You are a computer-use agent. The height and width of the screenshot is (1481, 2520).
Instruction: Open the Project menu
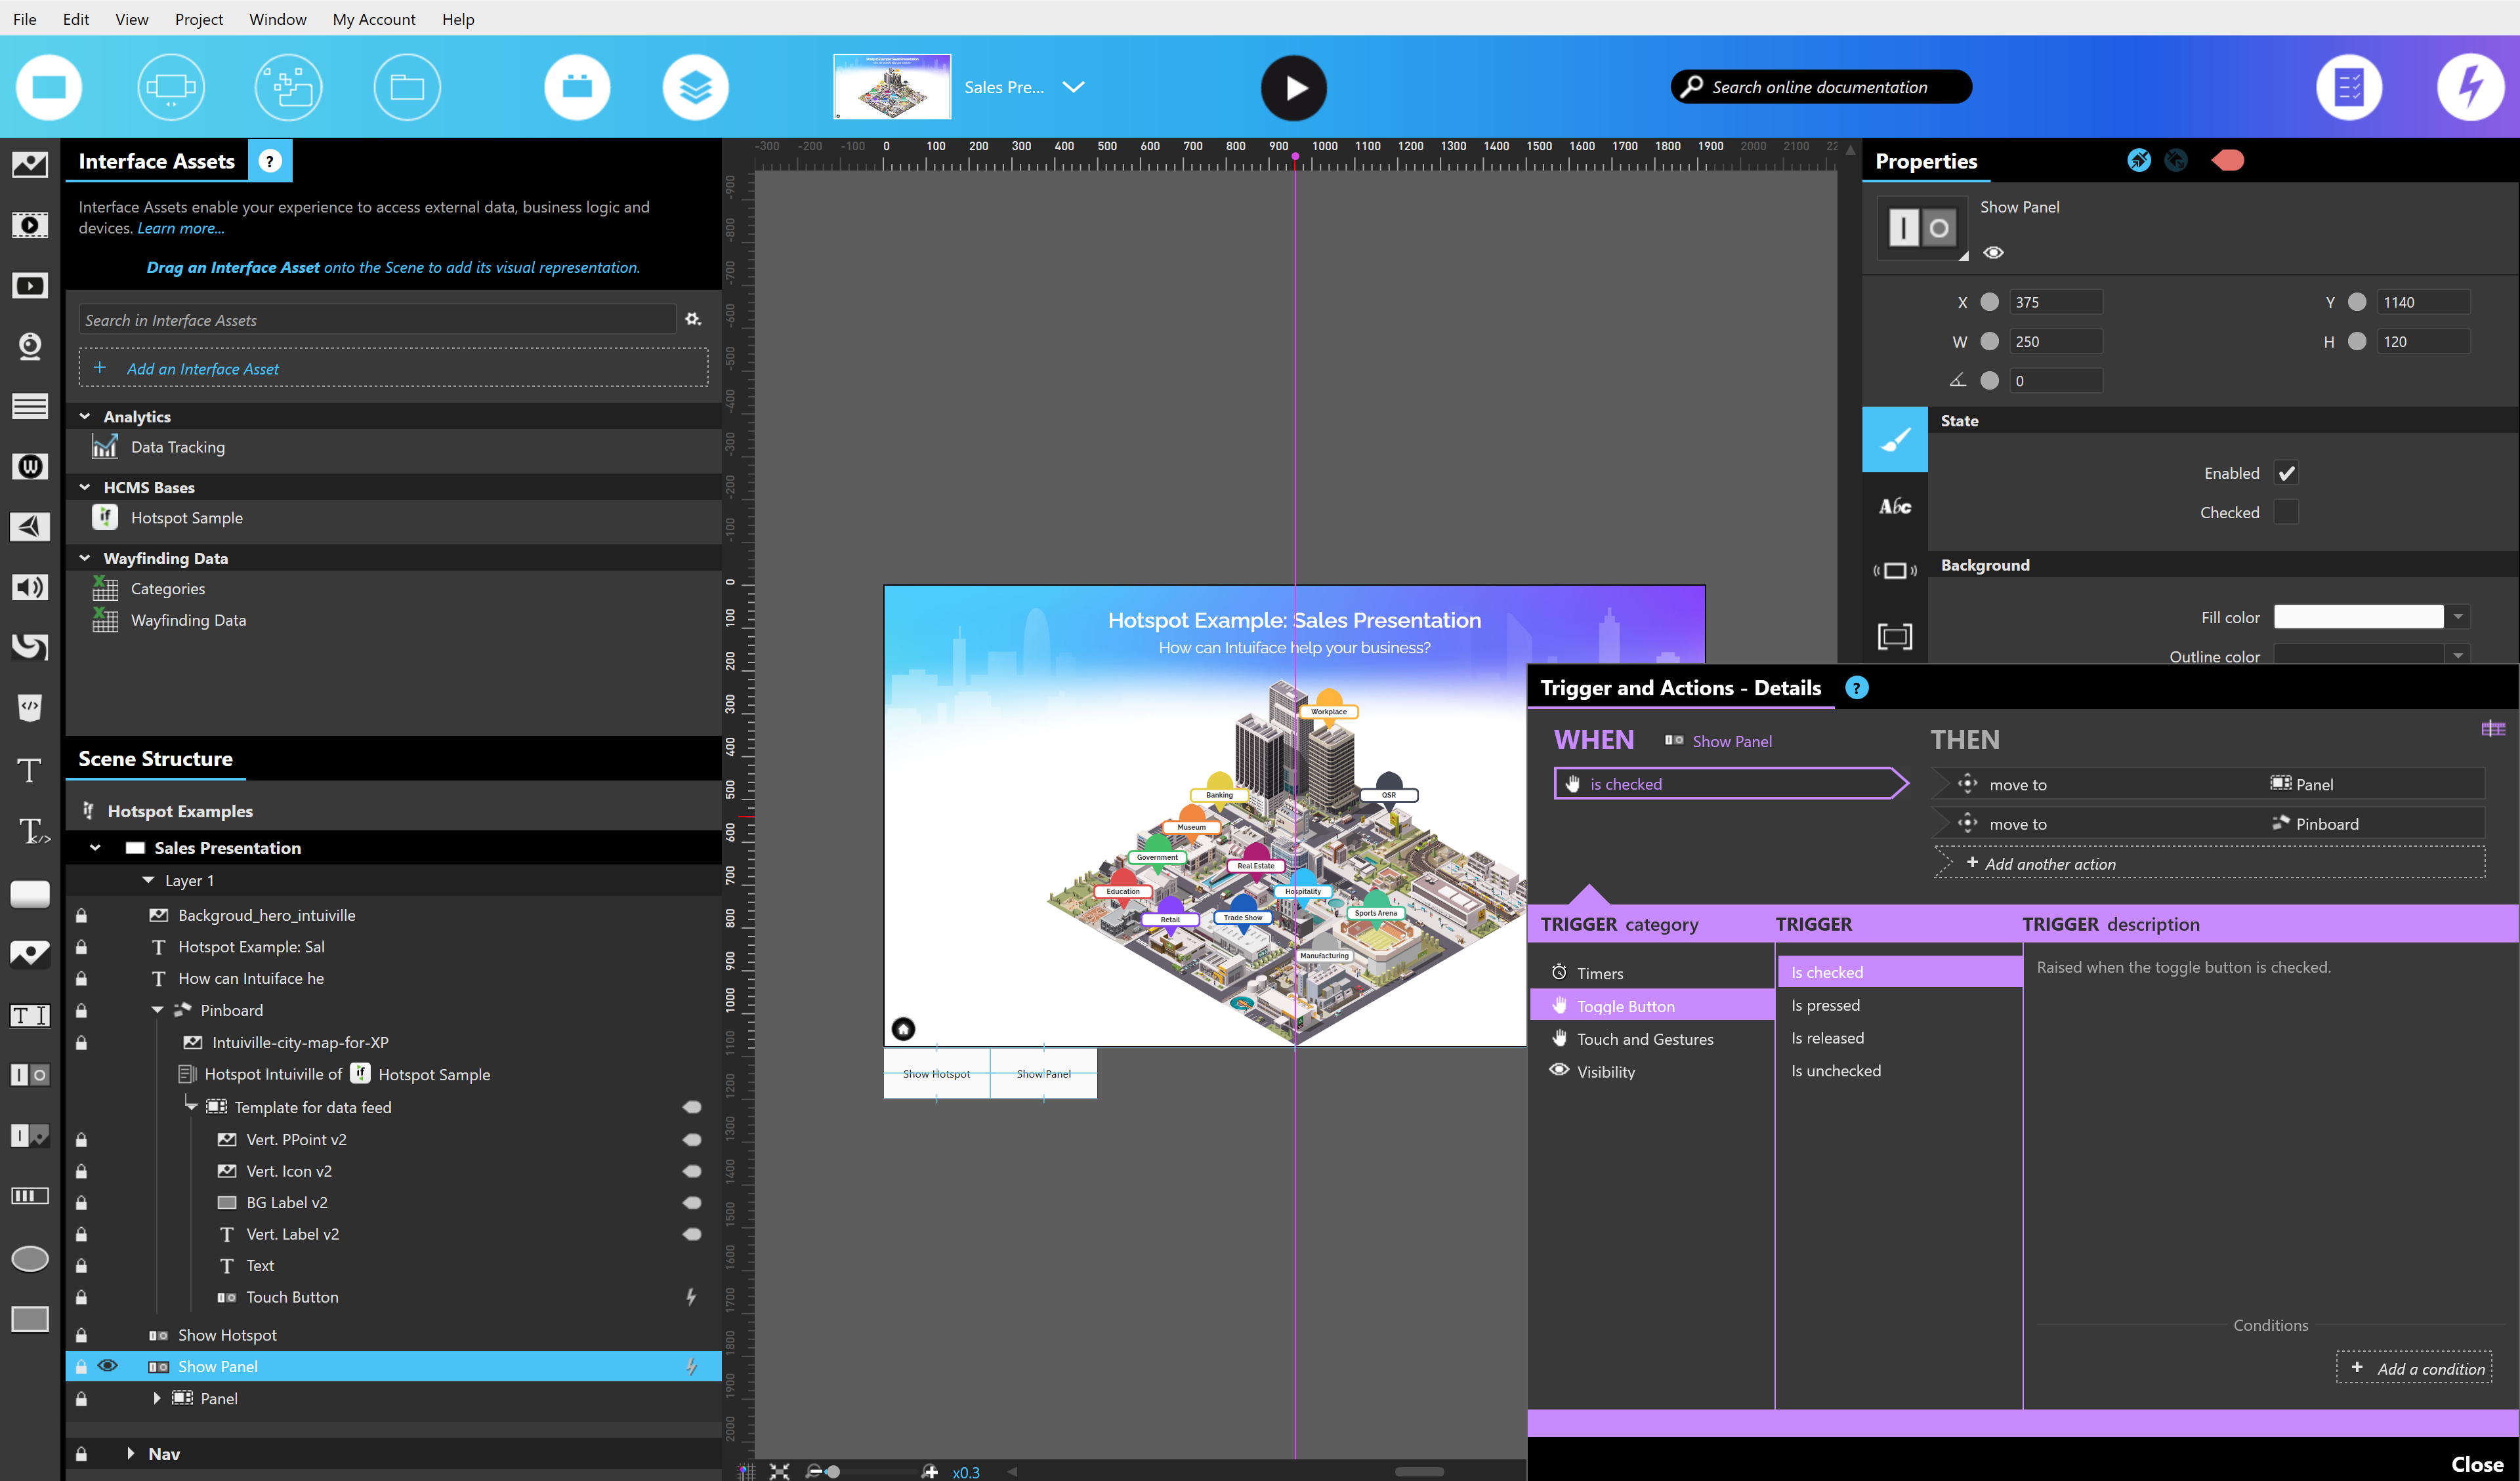198,19
